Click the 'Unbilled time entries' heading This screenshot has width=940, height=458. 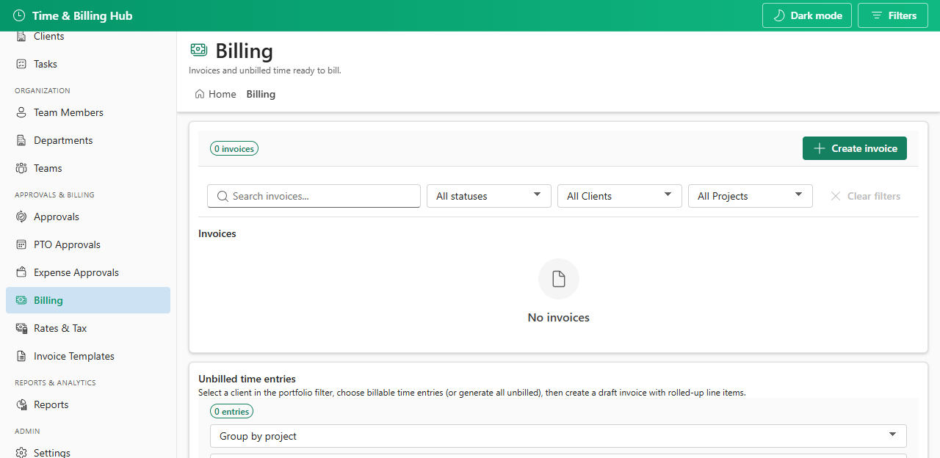click(x=247, y=379)
